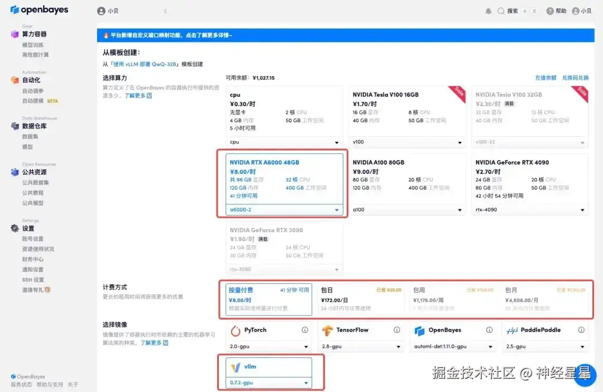Choose 按量付费 billing option
Image resolution: width=603 pixels, height=392 pixels.
pos(269,299)
